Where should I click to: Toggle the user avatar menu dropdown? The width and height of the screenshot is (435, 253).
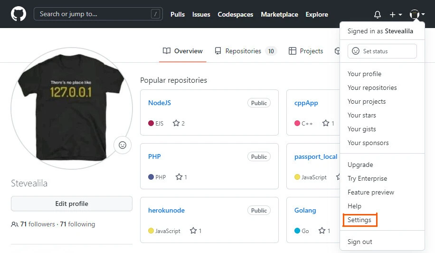pyautogui.click(x=417, y=14)
